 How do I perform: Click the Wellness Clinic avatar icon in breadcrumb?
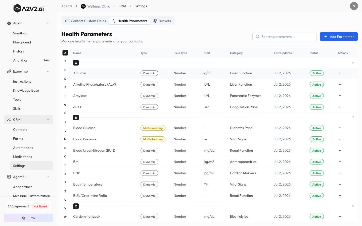83,6
